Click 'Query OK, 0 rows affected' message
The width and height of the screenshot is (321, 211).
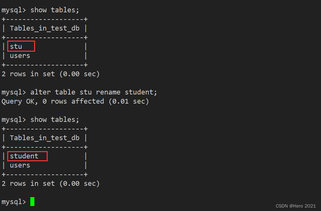53,101
